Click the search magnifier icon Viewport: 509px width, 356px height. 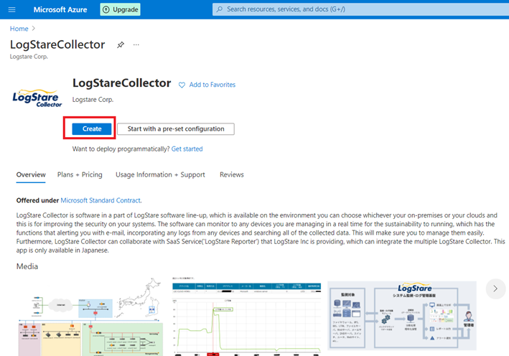(220, 9)
